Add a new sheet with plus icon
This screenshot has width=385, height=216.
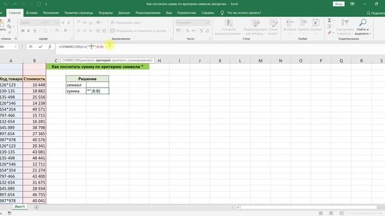[36, 207]
